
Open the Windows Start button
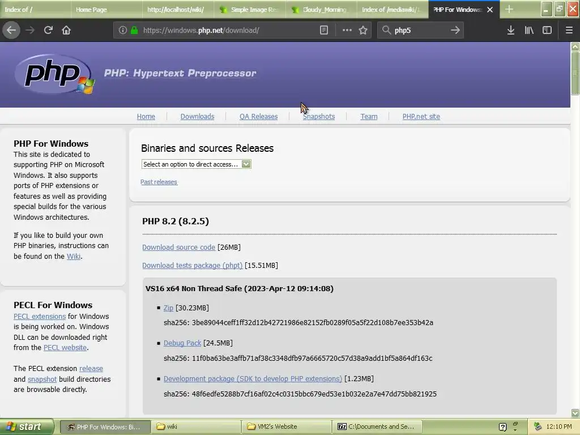coord(27,427)
